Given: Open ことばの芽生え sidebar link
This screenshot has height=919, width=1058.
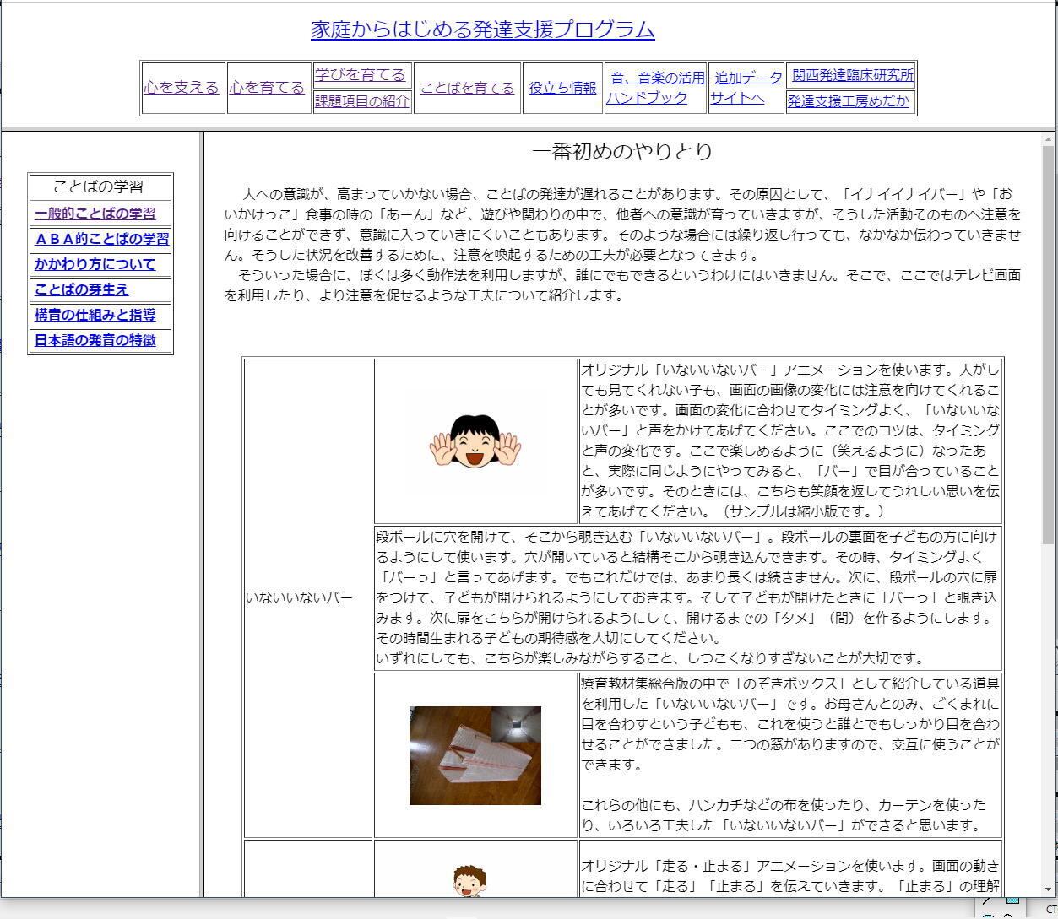Looking at the screenshot, I should 82,289.
